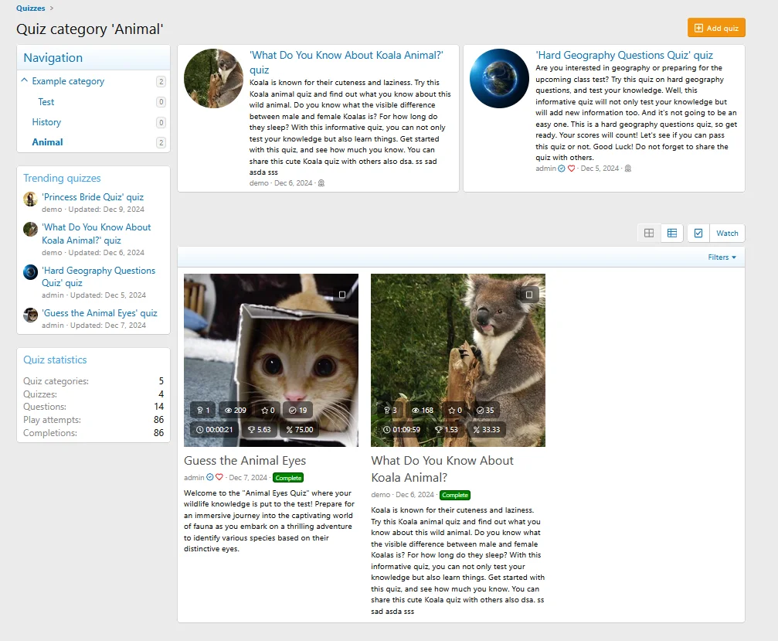Open the History category in Navigation
Screen dimensions: 778x641
pyautogui.click(x=46, y=122)
